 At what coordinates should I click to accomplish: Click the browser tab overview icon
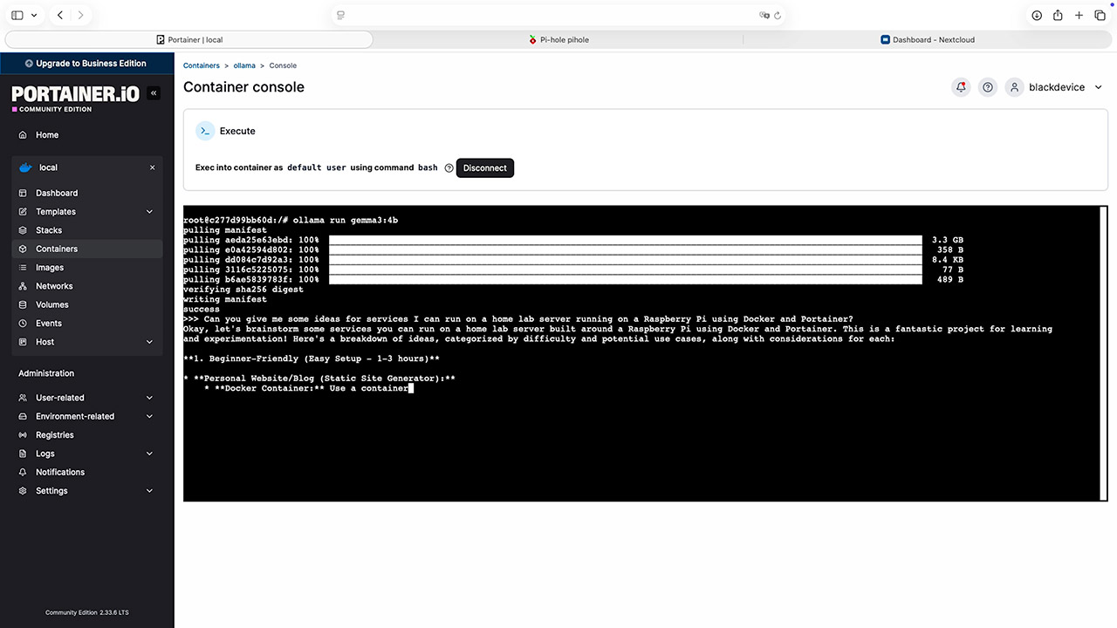click(1100, 15)
